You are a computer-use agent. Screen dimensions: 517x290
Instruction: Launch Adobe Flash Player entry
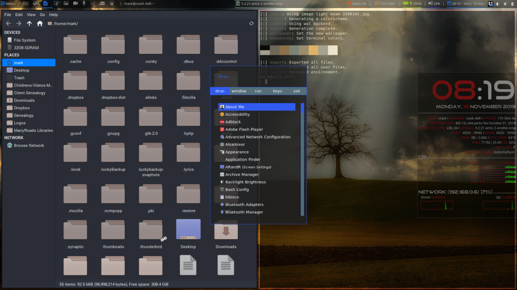coord(257,129)
